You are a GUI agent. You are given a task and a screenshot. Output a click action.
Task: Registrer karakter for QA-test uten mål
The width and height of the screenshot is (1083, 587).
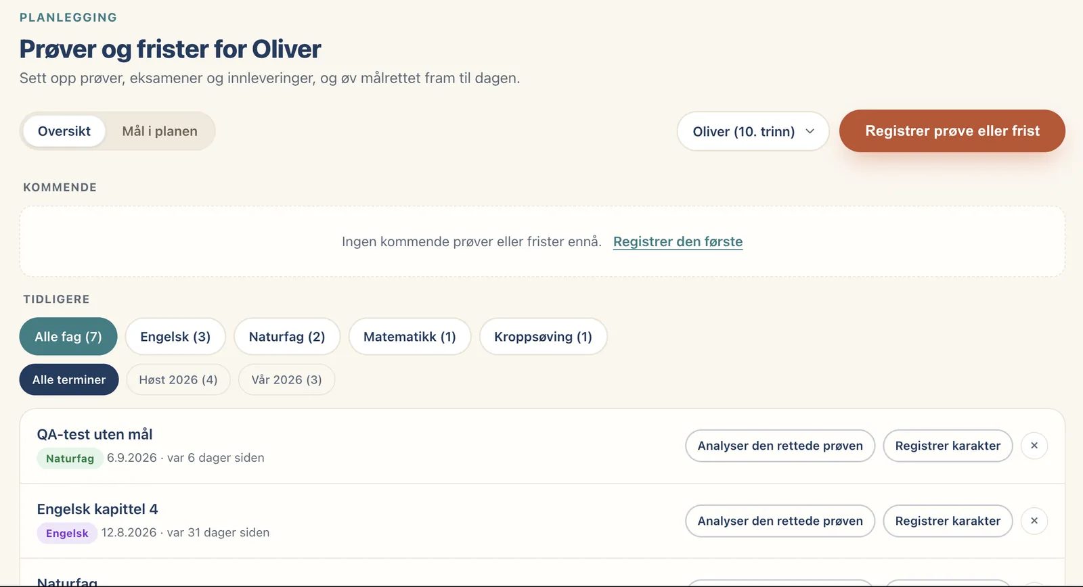point(948,446)
